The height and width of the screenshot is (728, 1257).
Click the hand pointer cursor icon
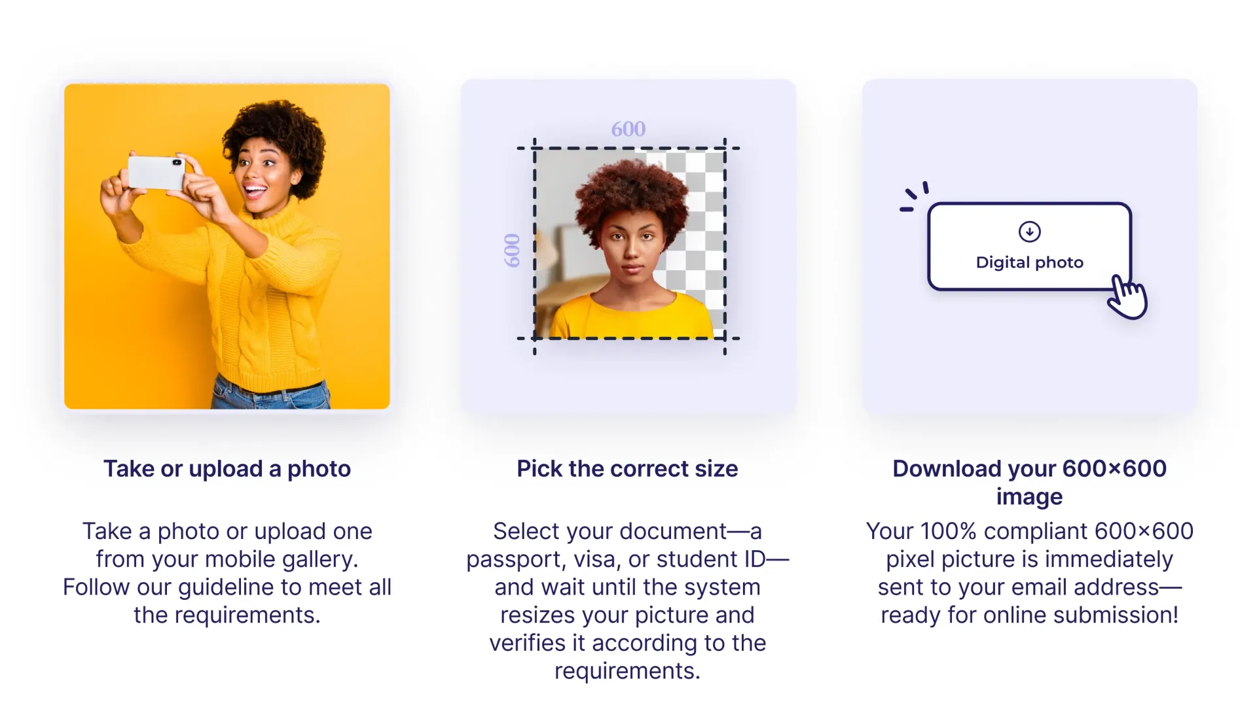coord(1128,298)
